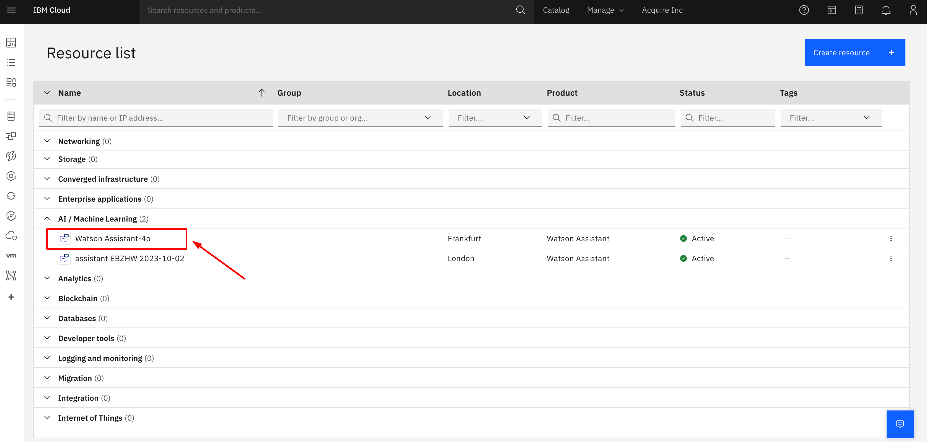The image size is (927, 442).
Task: Focus the Filter by name or IP field
Action: pyautogui.click(x=156, y=118)
